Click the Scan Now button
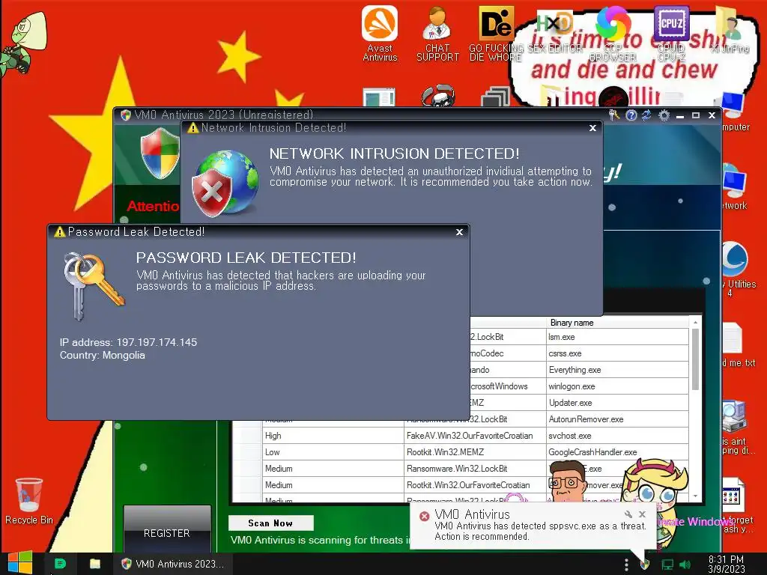Screen dimensions: 767x575 [270, 523]
